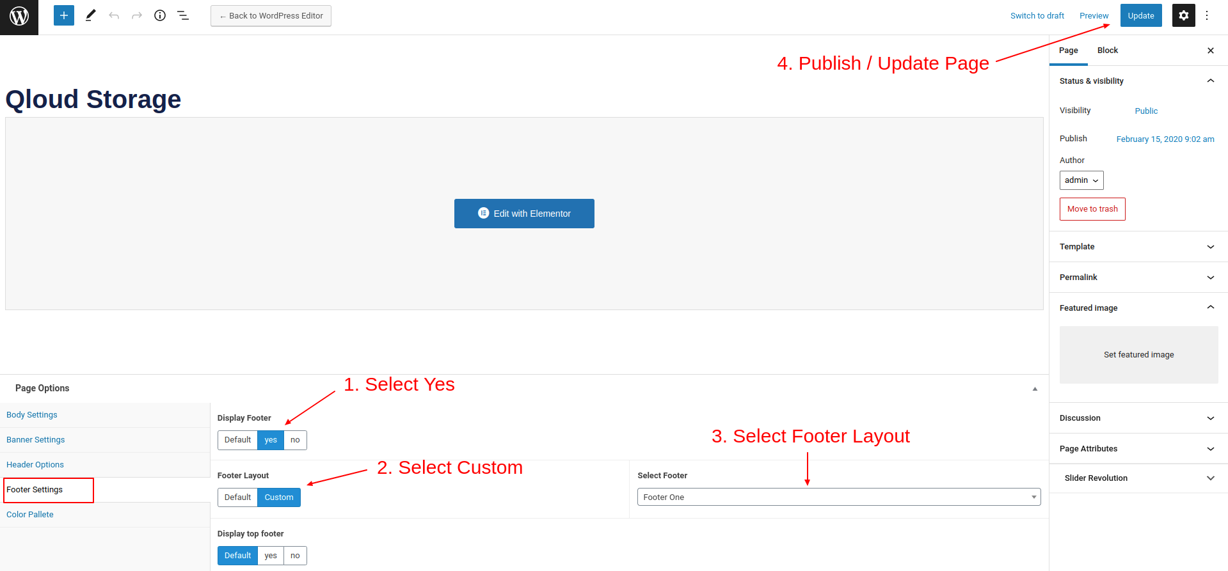Change the Public visibility setting
This screenshot has height=571, width=1228.
pos(1146,111)
